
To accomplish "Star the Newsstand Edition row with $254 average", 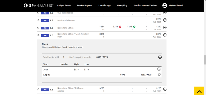I will coord(38,27).
